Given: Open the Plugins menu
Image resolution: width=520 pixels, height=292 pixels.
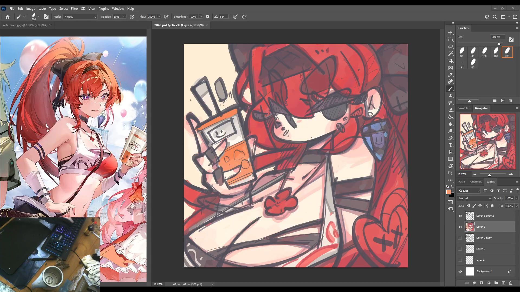Looking at the screenshot, I should (x=103, y=9).
